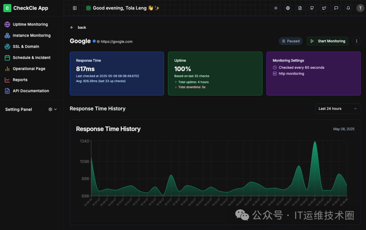The image size is (366, 230).
Task: Open the notifications bell icon
Action: click(348, 8)
